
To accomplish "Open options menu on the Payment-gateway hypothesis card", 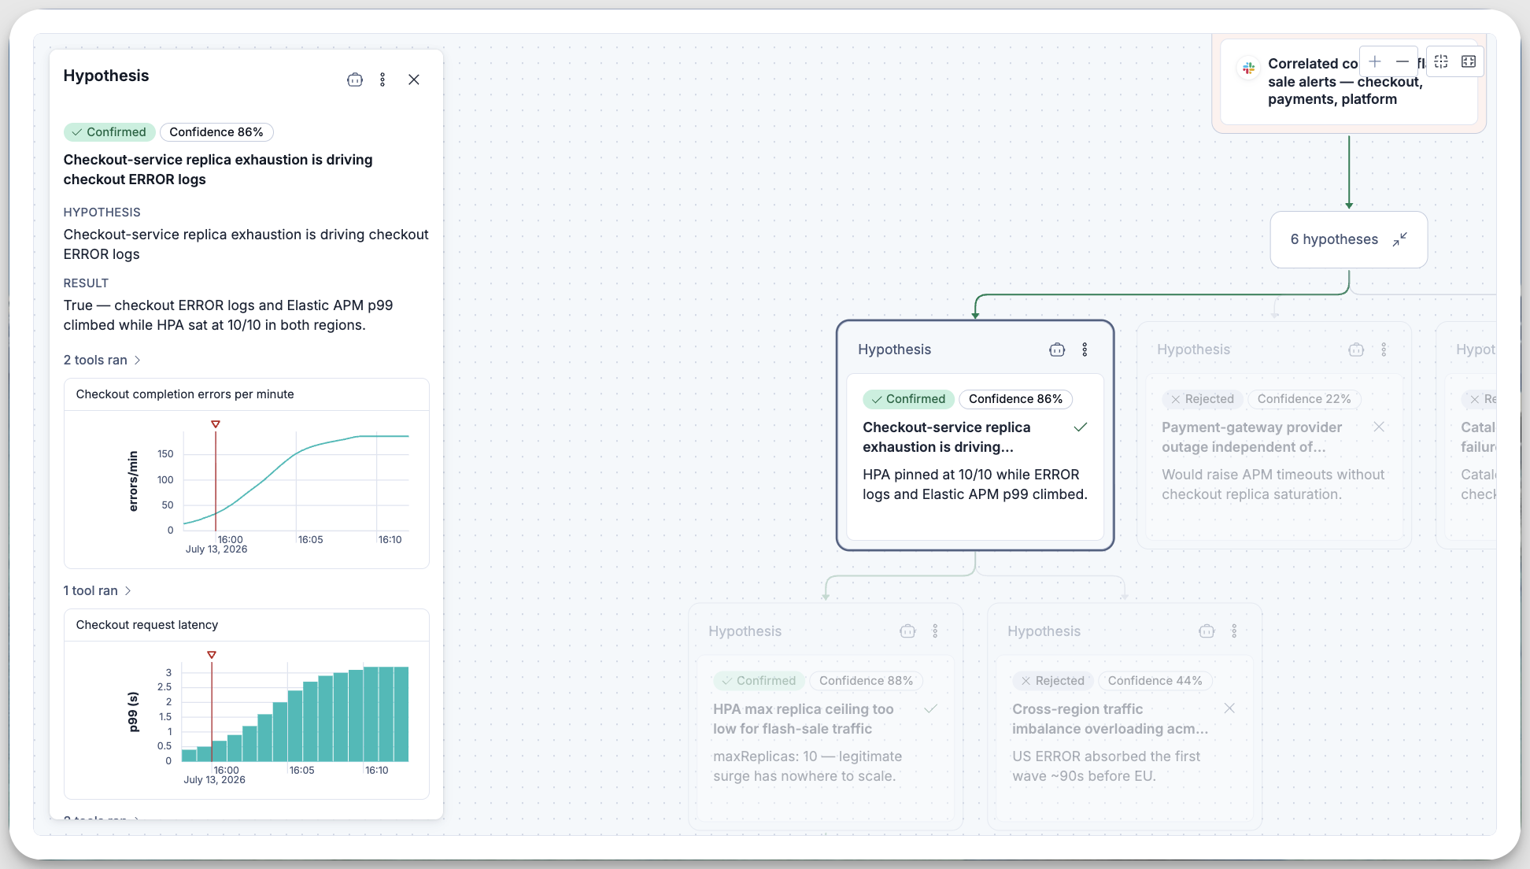I will 1384,349.
